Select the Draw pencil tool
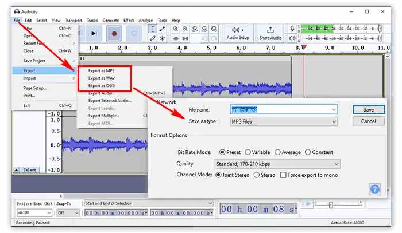Viewport: 402px width, 233px height. [x=153, y=38]
